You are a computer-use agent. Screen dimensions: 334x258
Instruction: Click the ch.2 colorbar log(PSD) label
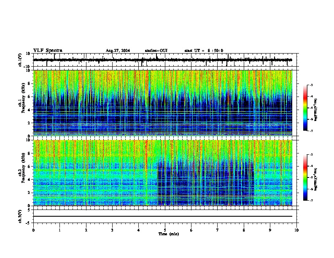[x=316, y=179]
